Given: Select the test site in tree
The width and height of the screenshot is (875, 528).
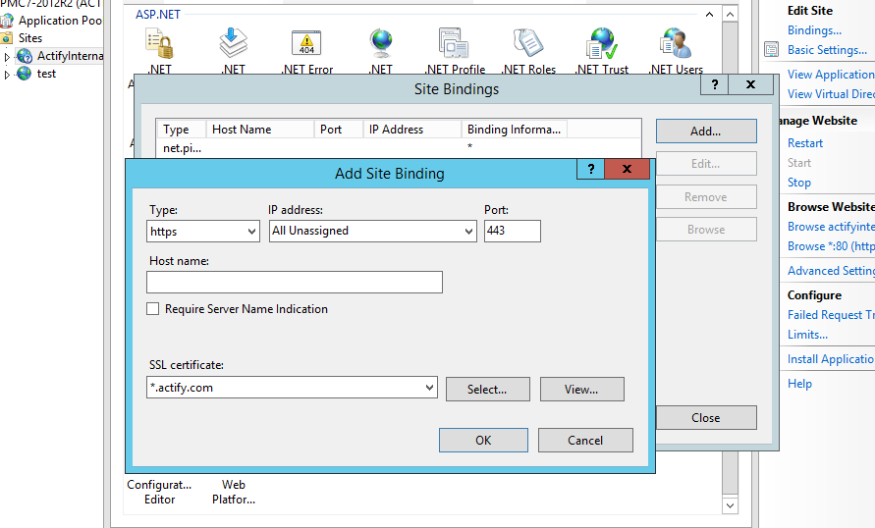Looking at the screenshot, I should [46, 74].
